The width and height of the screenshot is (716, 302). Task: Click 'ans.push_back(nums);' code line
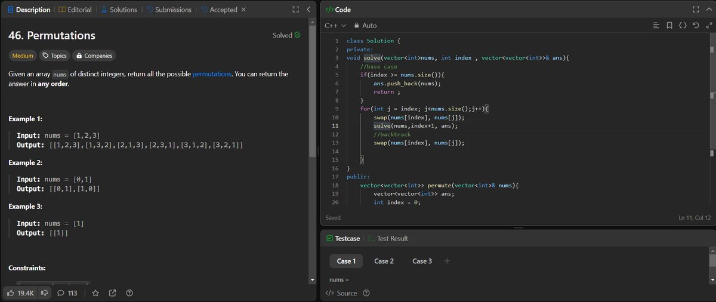(407, 83)
